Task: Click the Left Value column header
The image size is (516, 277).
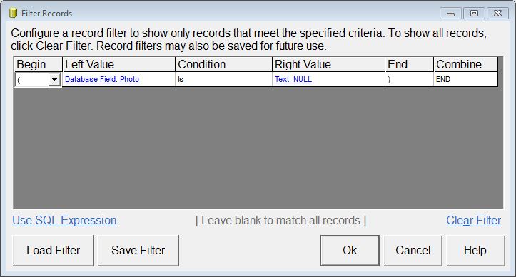Action: click(118, 64)
